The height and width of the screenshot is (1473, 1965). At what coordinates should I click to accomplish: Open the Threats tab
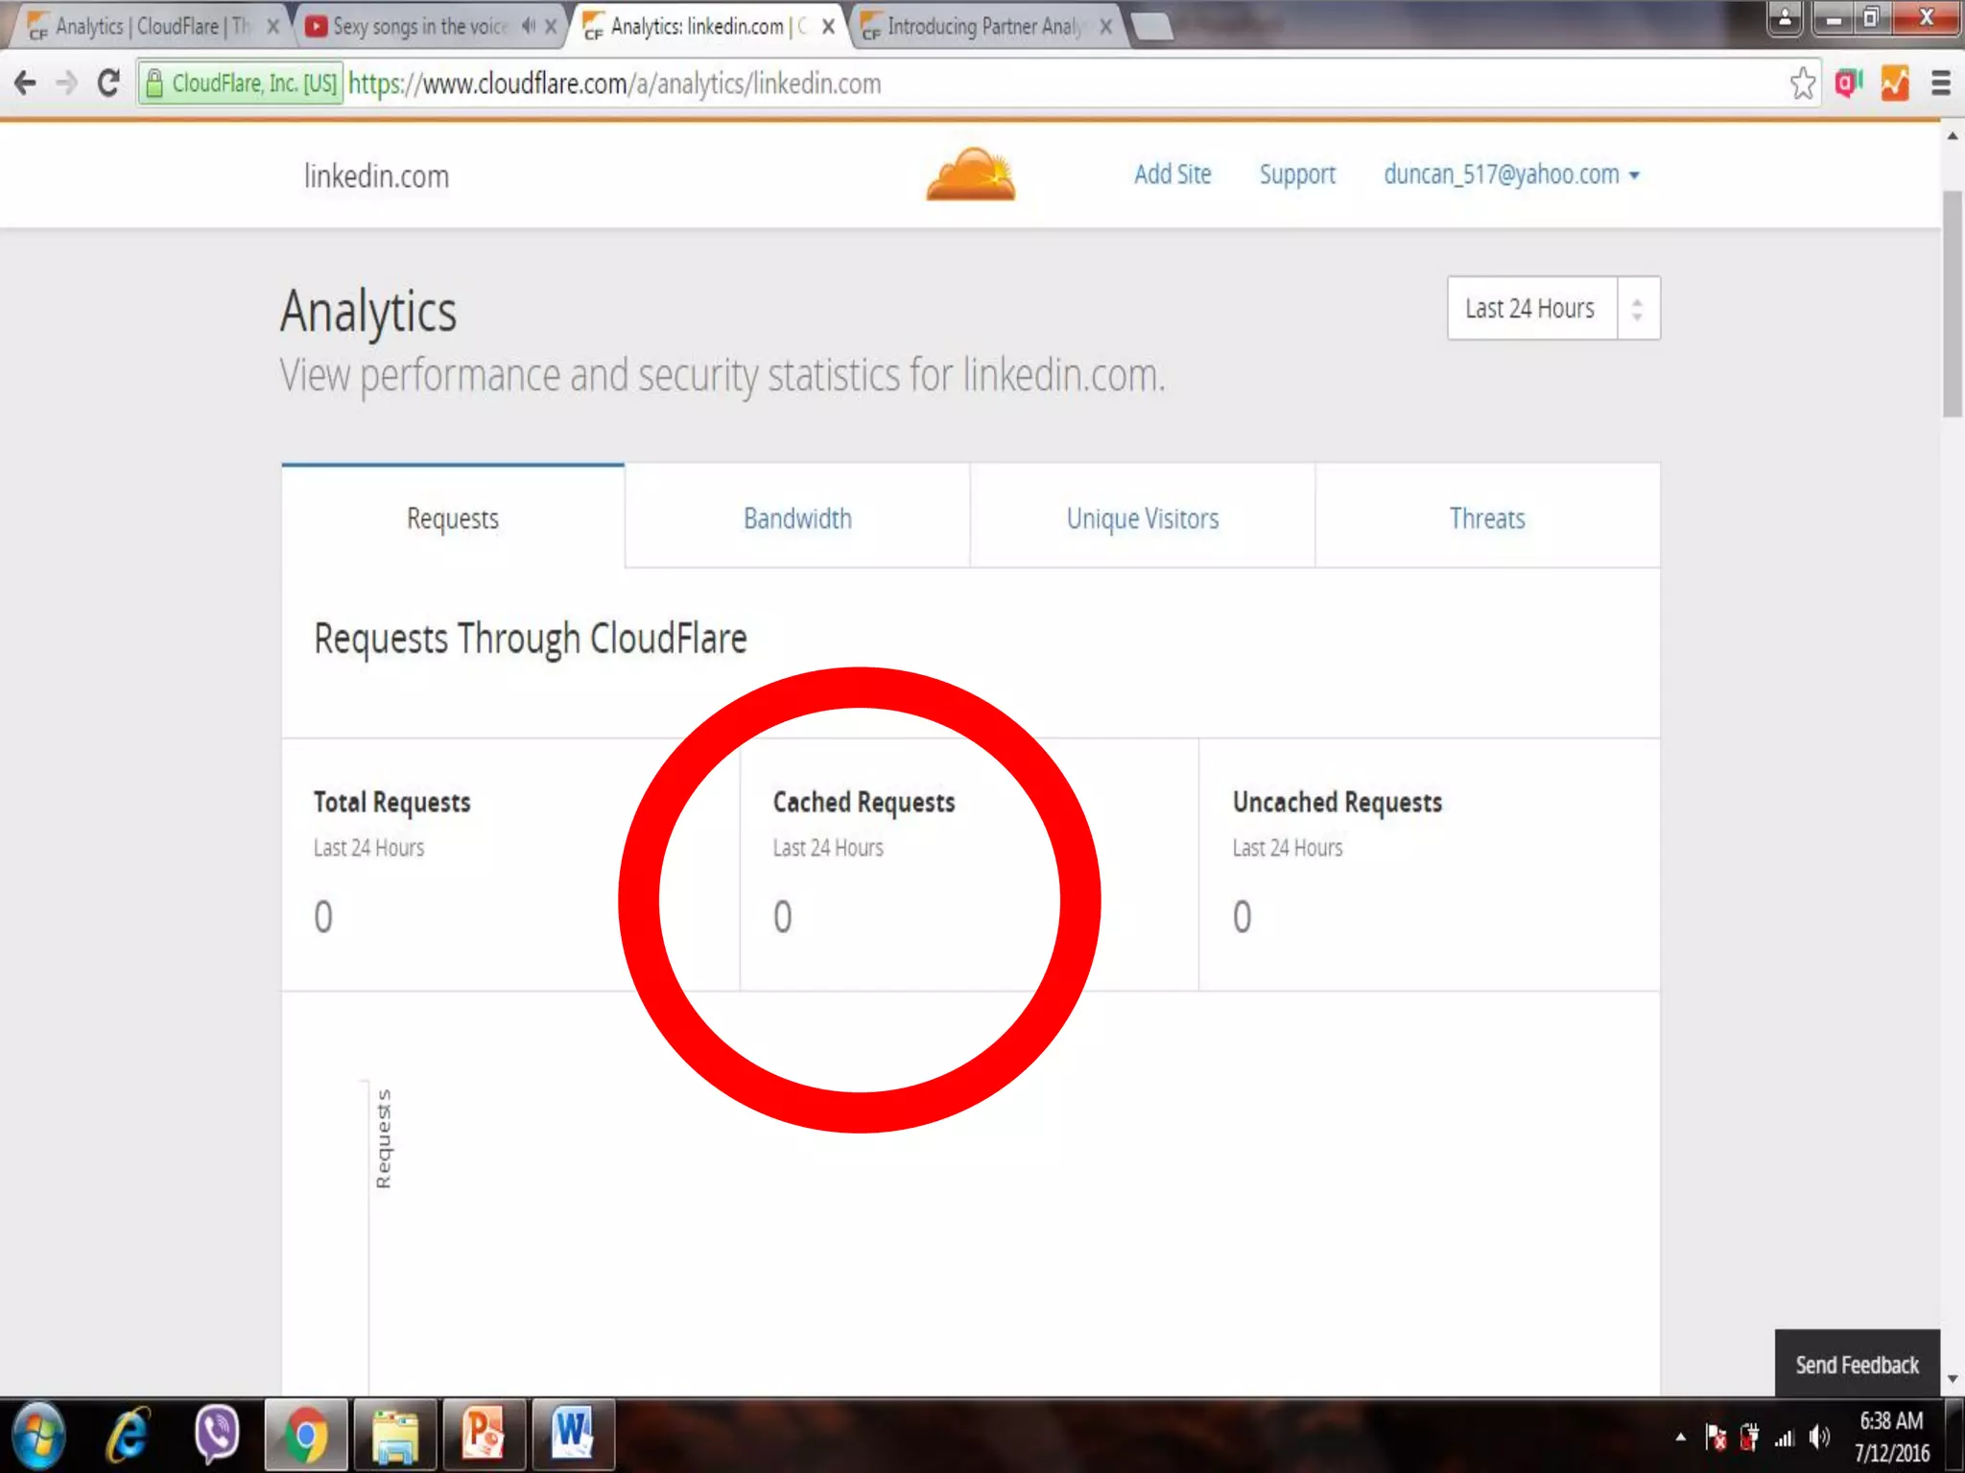pos(1486,519)
